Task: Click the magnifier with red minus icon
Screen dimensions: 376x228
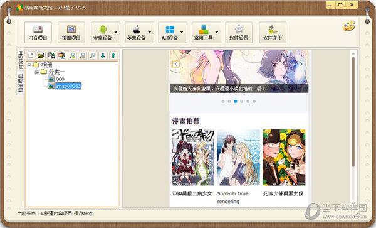Action: pos(82,56)
